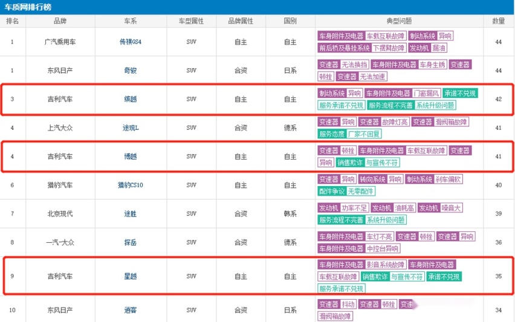This screenshot has width=515, height=322.
Task: Select 吉利汽车 in the 星越 row
Action: click(60, 276)
